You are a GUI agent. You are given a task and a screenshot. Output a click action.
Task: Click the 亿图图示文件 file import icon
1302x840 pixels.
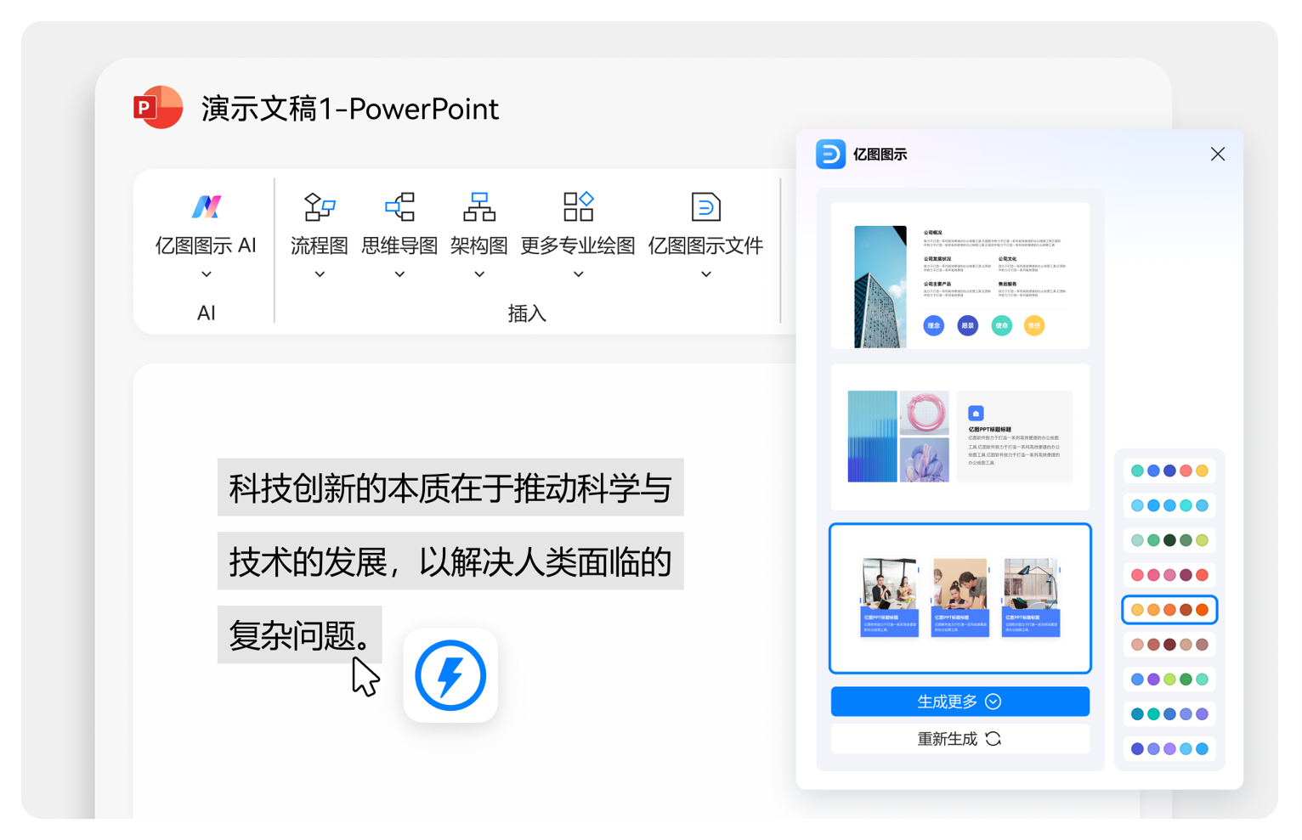705,206
